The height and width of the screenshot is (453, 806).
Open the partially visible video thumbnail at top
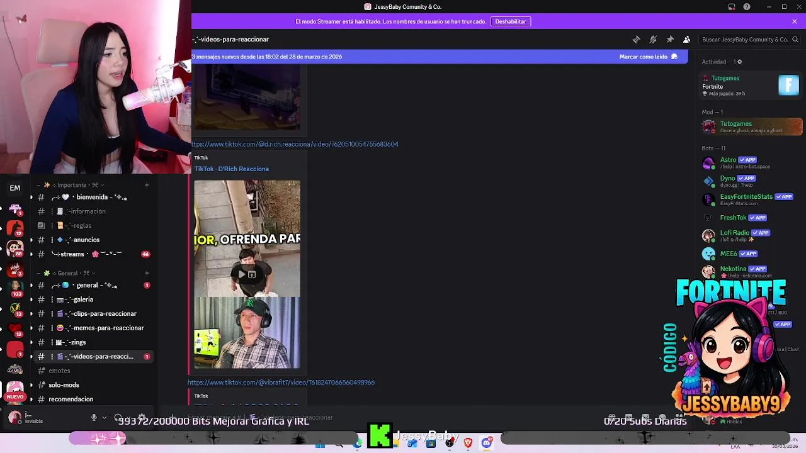247,97
